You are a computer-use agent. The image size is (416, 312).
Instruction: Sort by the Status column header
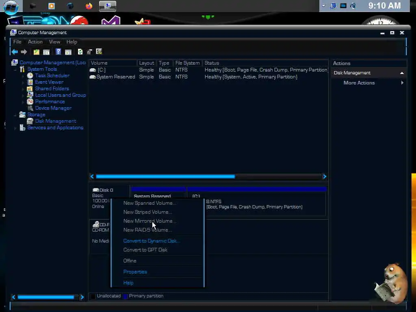pos(265,63)
